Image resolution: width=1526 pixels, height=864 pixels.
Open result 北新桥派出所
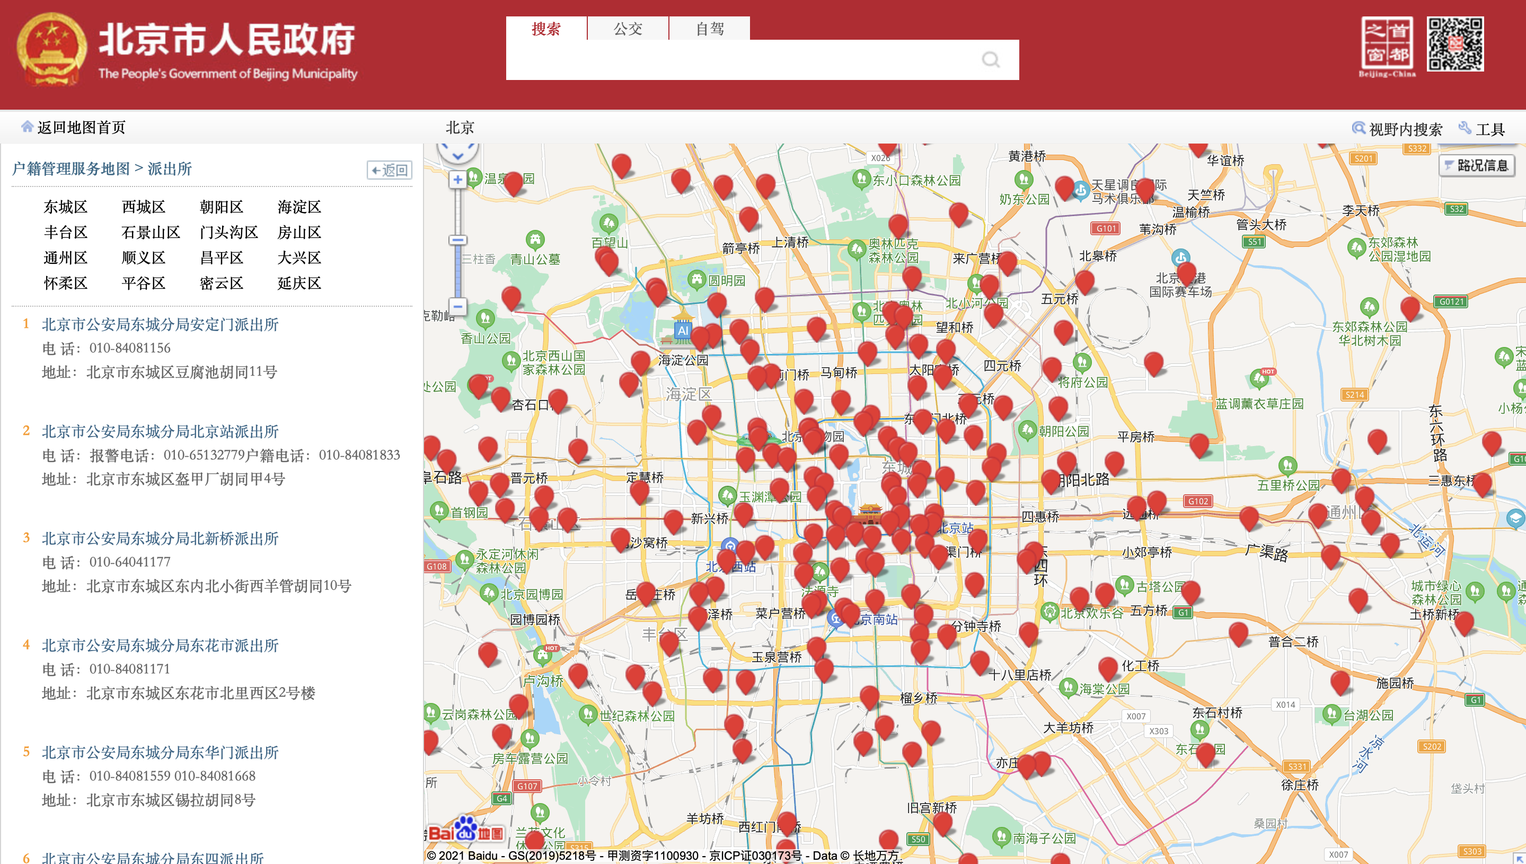(160, 538)
